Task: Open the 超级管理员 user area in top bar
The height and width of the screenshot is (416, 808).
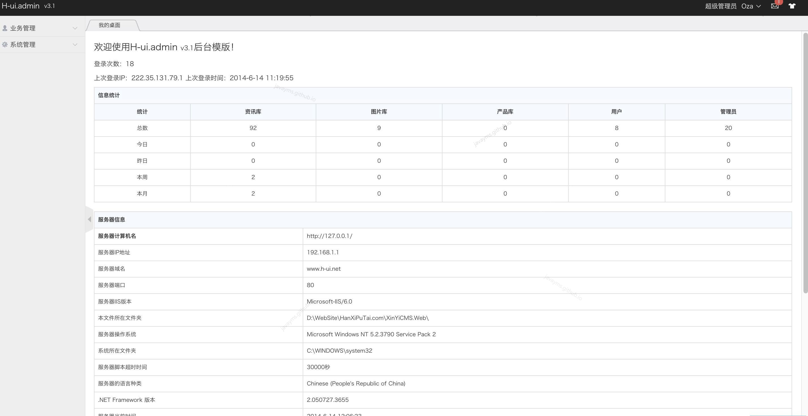Action: [x=721, y=6]
